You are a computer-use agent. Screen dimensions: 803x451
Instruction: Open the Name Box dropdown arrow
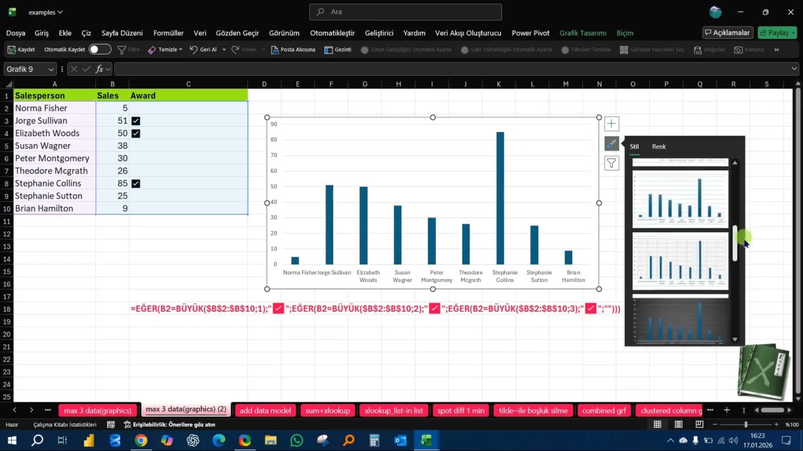click(51, 69)
